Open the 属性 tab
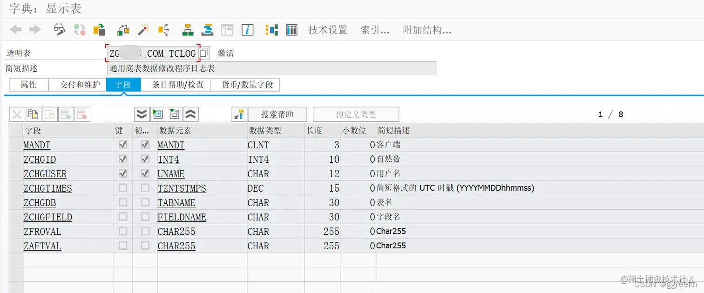The width and height of the screenshot is (704, 293). 29,85
